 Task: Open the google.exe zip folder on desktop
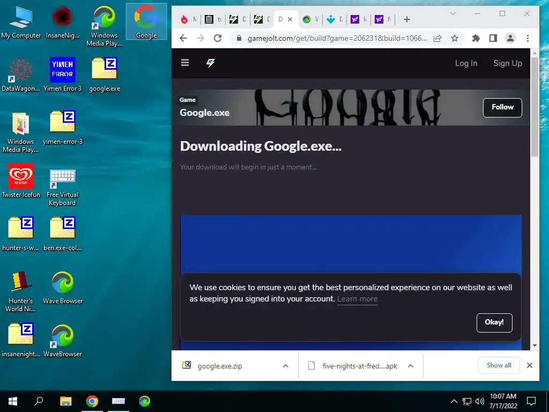pos(105,75)
